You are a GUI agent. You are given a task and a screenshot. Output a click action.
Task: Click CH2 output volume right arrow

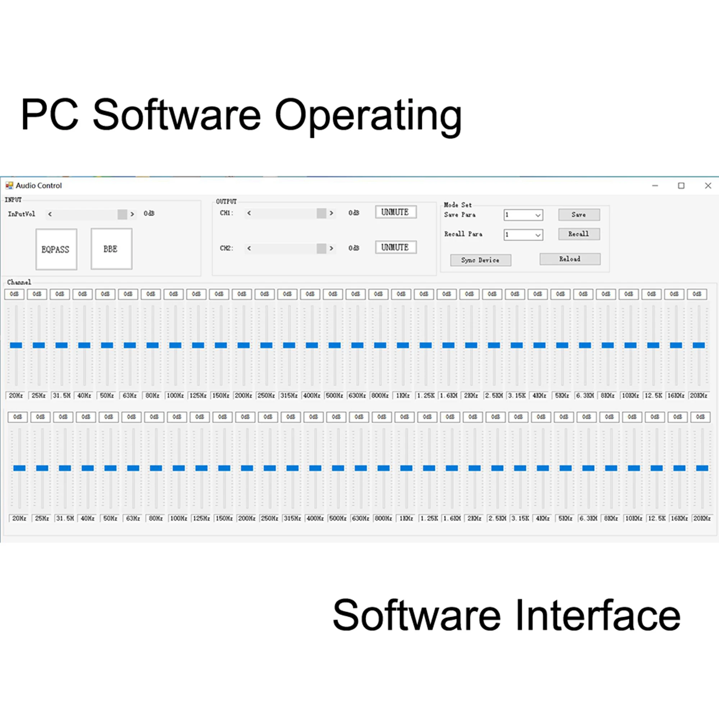click(331, 248)
